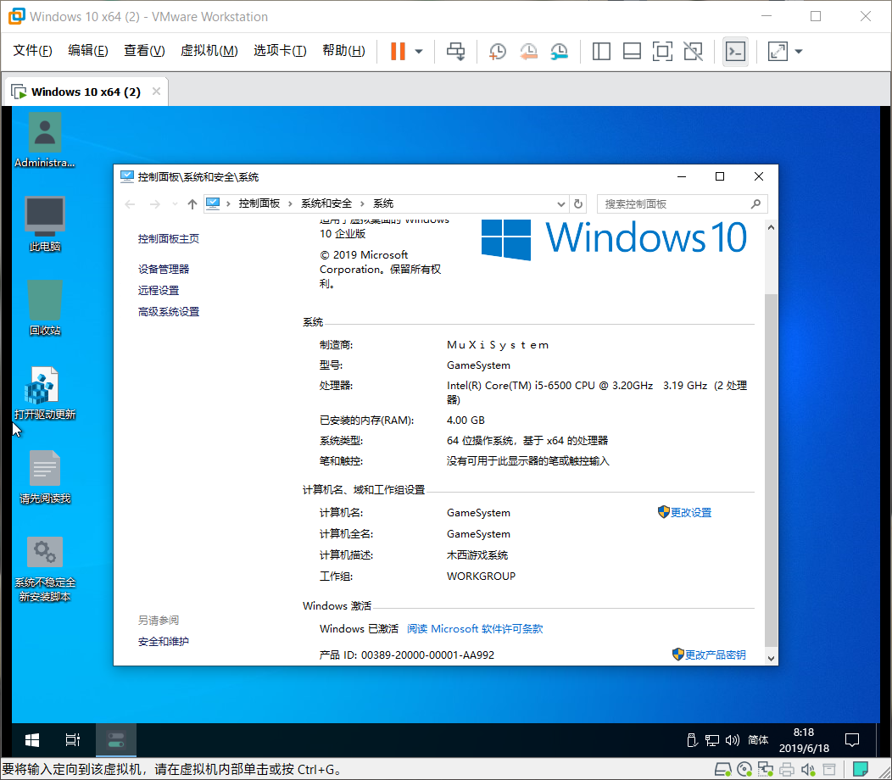The height and width of the screenshot is (780, 892).
Task: Close the Windows 10 x64 (2) tab
Action: (x=157, y=92)
